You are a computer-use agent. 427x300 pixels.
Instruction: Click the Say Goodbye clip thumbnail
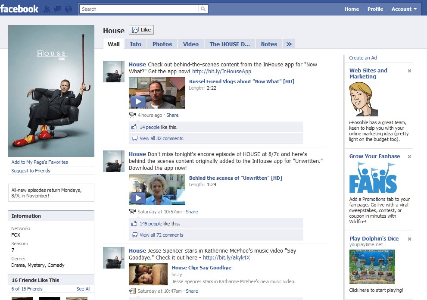(148, 275)
